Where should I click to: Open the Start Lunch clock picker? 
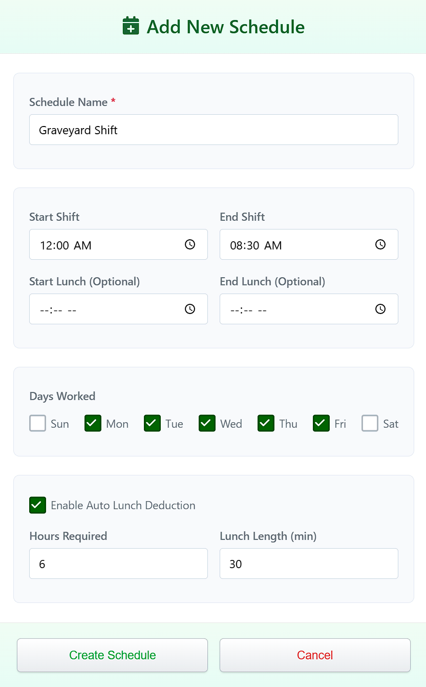189,309
